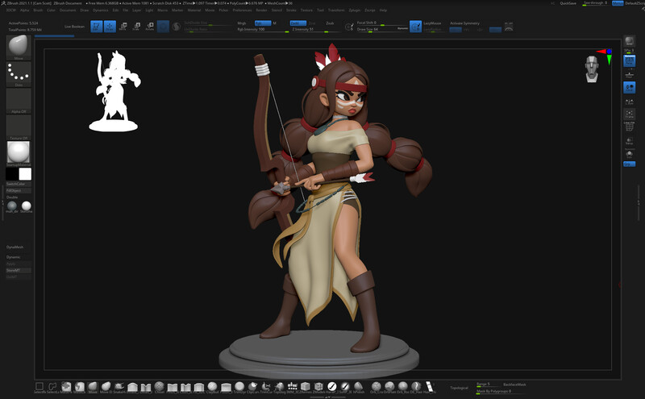This screenshot has width=645, height=399.
Task: Click the QuickSave button
Action: pyautogui.click(x=568, y=3)
